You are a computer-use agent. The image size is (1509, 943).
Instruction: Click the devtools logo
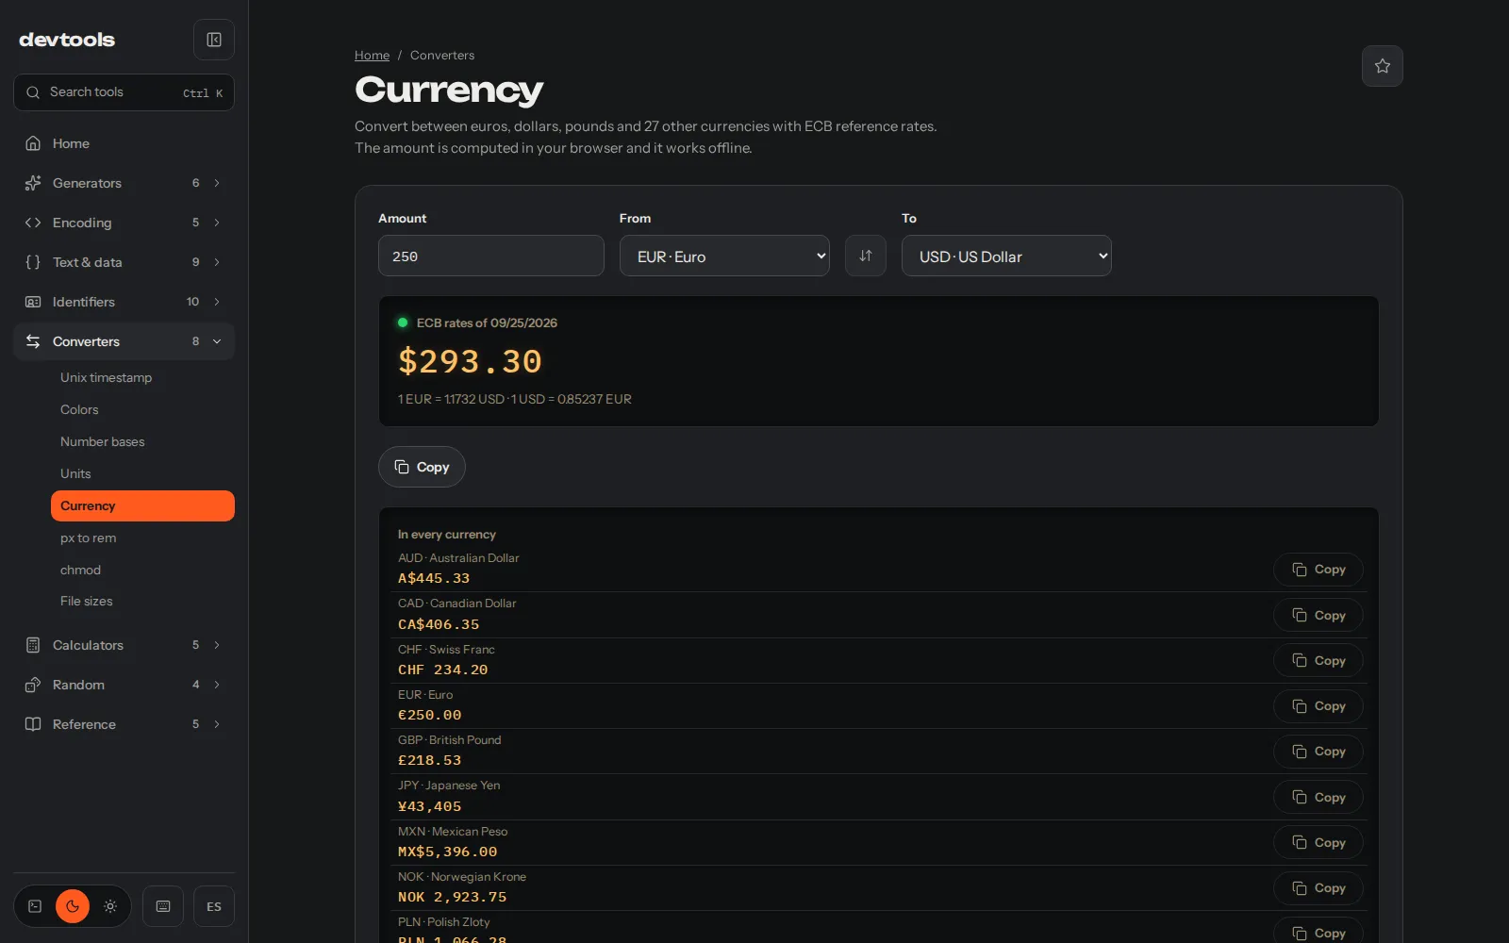[x=67, y=40]
